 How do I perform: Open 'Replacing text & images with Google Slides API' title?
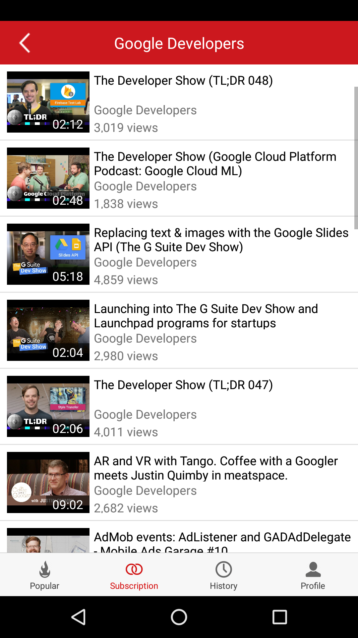tap(221, 240)
